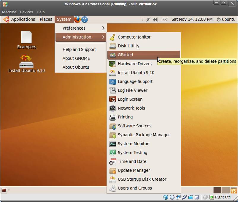Screen dimensions: 238x202
Task: Click the System Testing checkmark icon
Action: [x=112, y=153]
